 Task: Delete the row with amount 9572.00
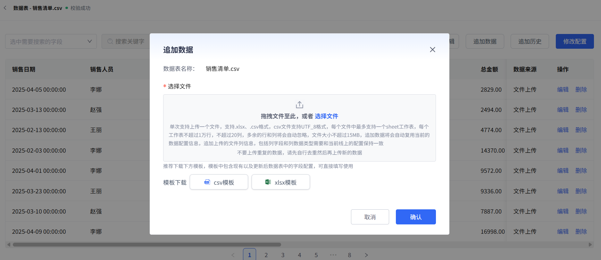click(581, 171)
